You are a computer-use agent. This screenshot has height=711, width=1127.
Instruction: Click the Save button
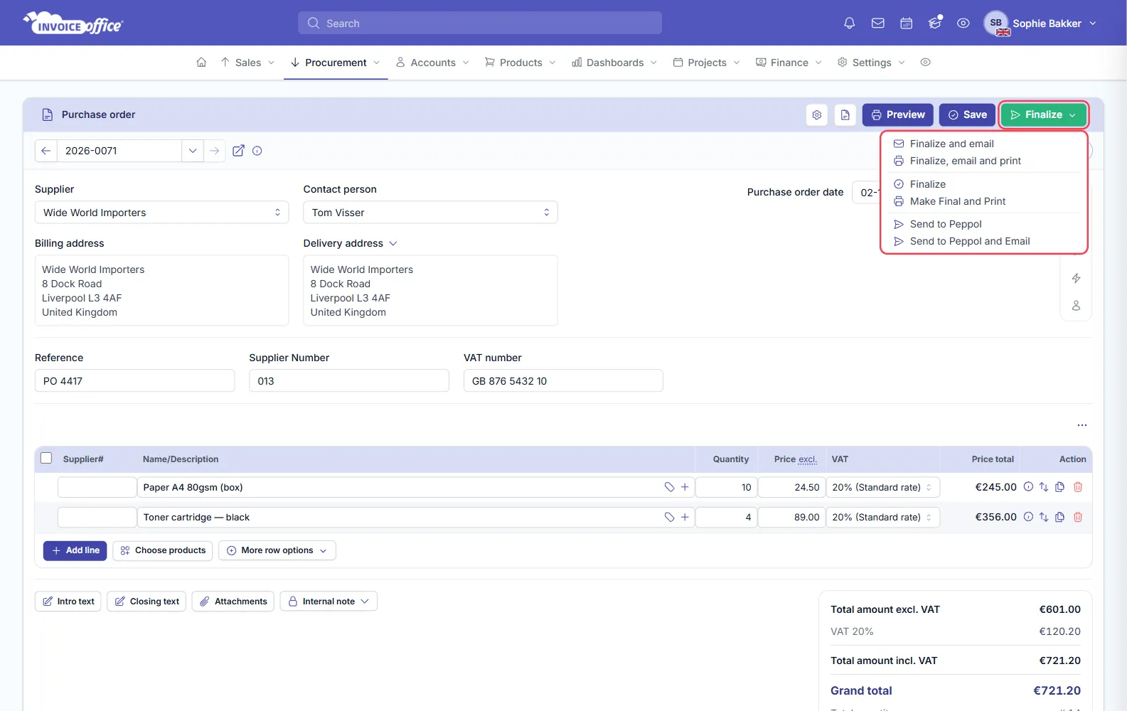(x=967, y=114)
